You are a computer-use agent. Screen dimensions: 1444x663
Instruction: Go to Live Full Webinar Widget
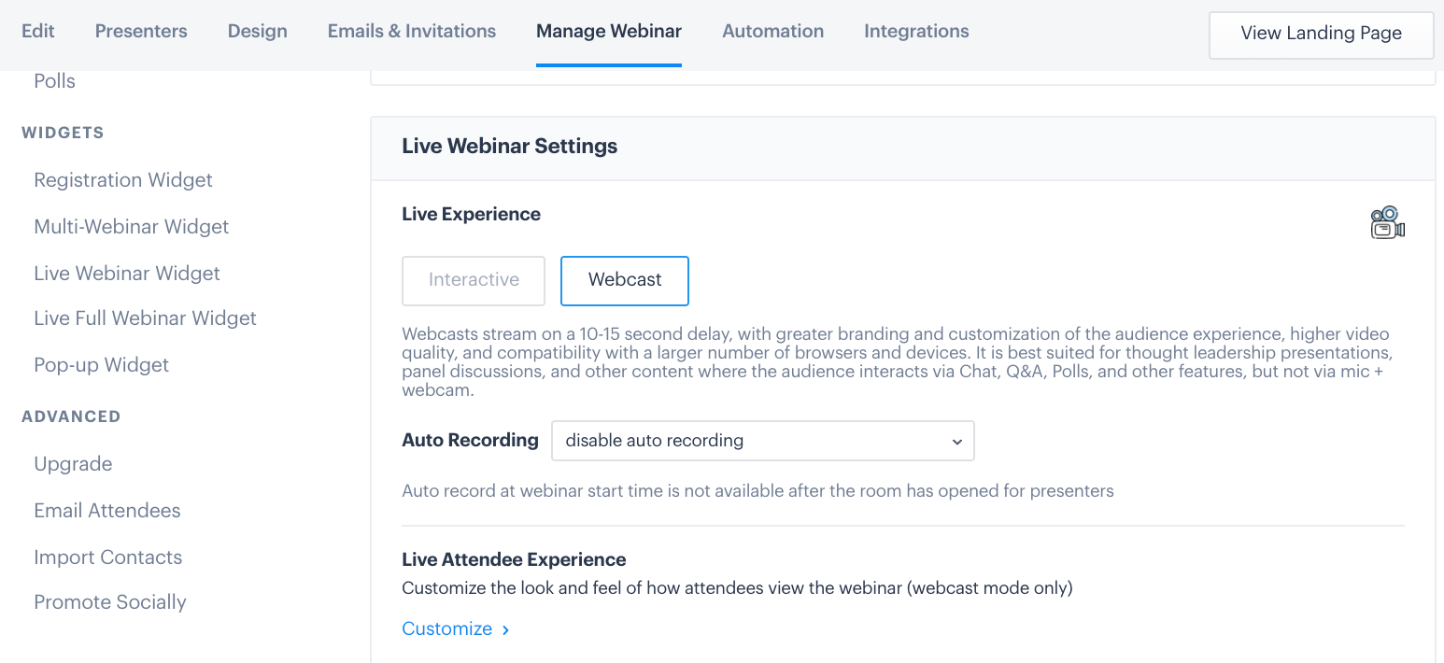click(x=145, y=318)
